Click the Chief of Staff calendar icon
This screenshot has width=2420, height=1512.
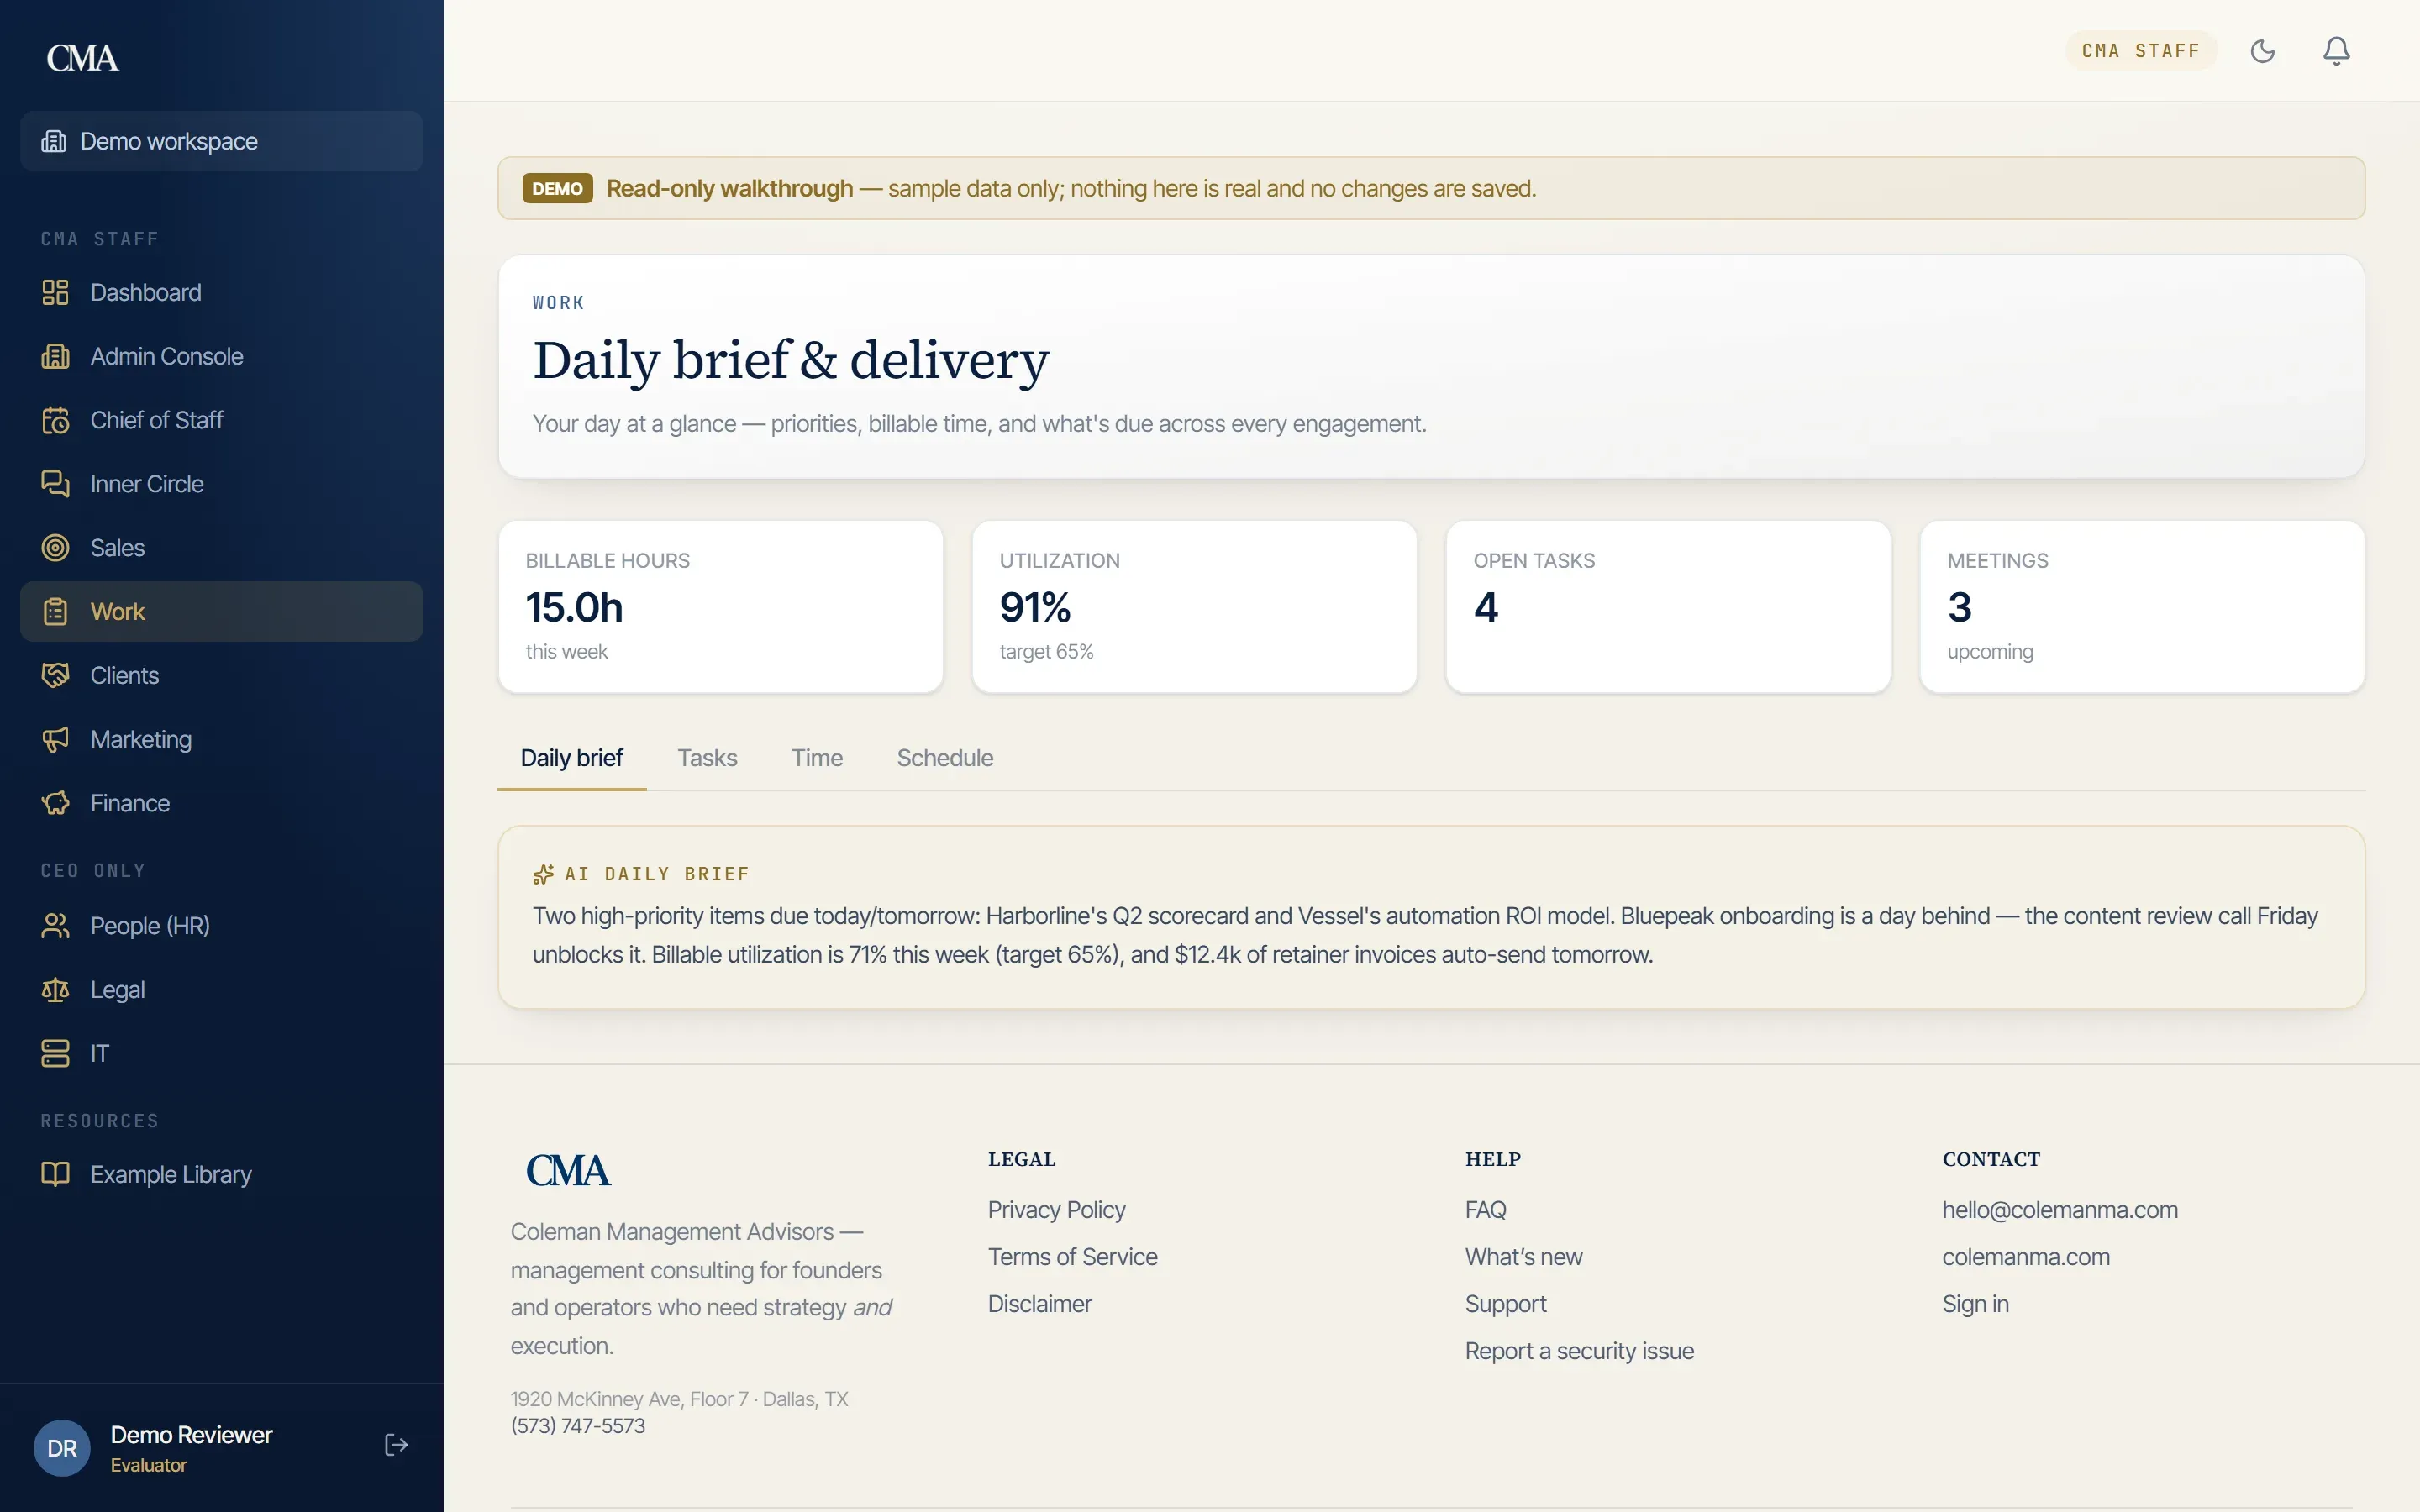point(55,420)
